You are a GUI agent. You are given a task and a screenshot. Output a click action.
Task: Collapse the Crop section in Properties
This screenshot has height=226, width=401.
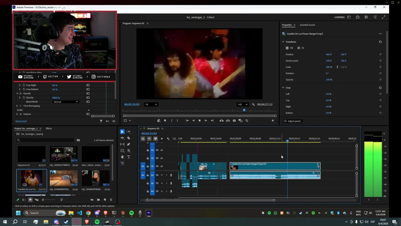point(283,88)
